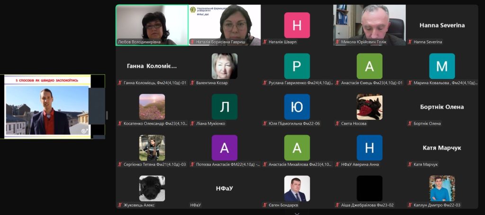The image size is (485, 215).
Task: Click muted mic icon of Валентина Козар
Action: point(192,82)
